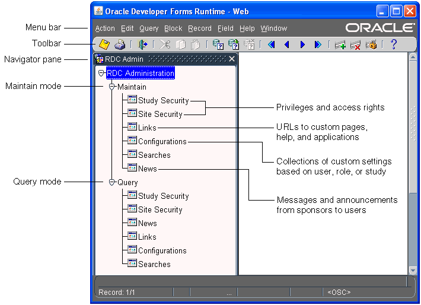Screen dimensions: 421x305
Task: Click the Copy toolbar icon
Action: (x=180, y=45)
